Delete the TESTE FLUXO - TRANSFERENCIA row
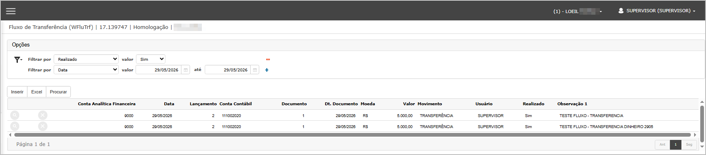This screenshot has height=155, width=706. (x=43, y=115)
